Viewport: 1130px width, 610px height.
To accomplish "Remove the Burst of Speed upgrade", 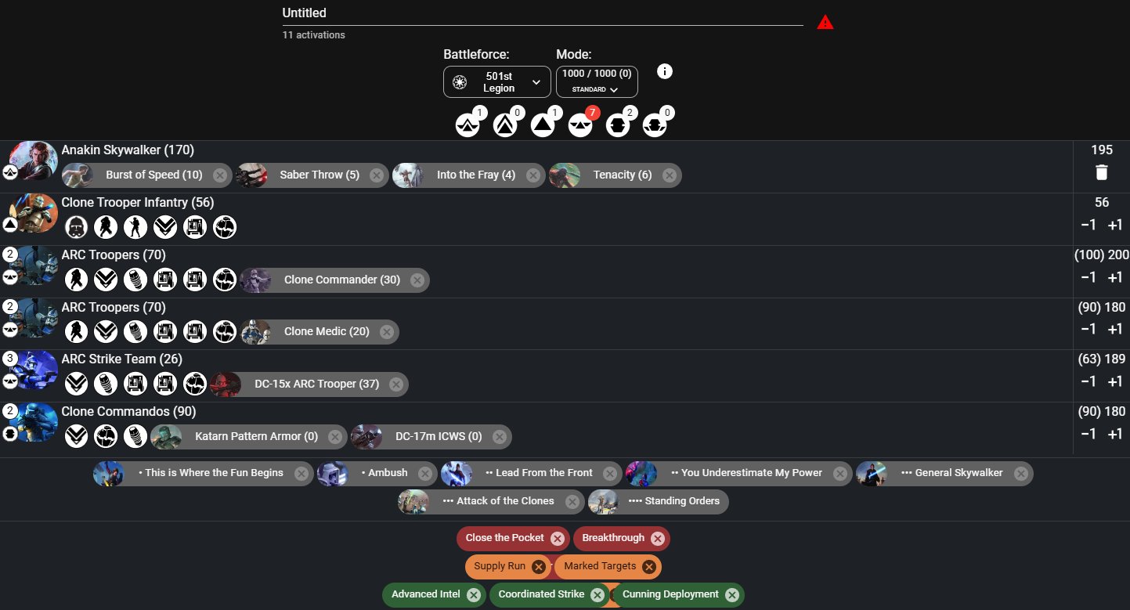I will (220, 175).
